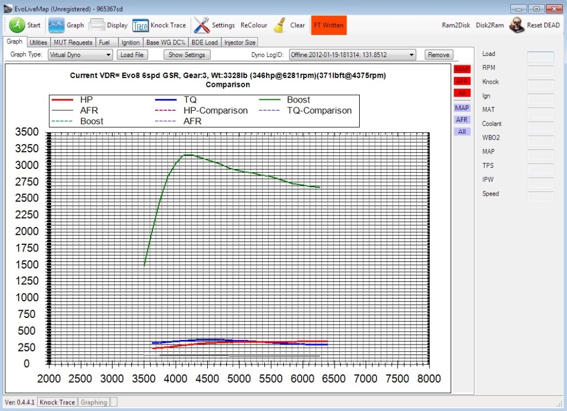Click the Ign value field
This screenshot has width=567, height=411.
(540, 99)
